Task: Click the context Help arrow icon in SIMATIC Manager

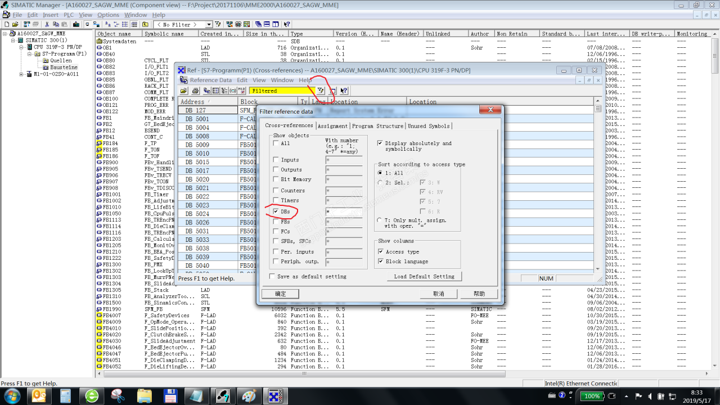Action: 287,25
